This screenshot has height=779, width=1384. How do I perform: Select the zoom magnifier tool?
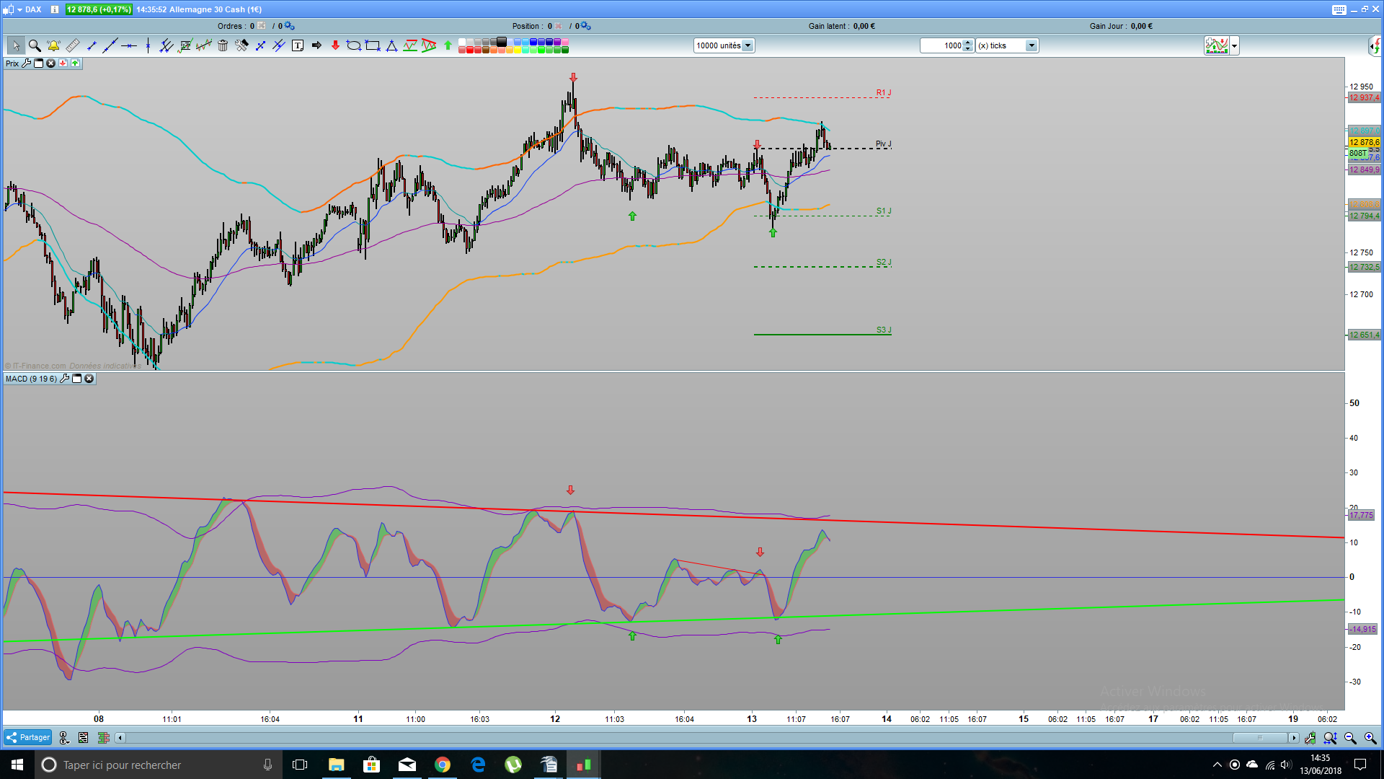click(x=34, y=45)
